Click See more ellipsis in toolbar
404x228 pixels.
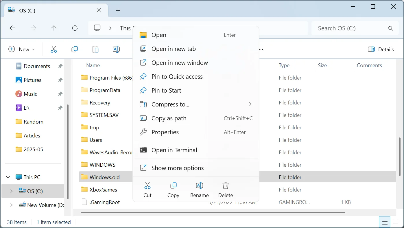coord(261,49)
